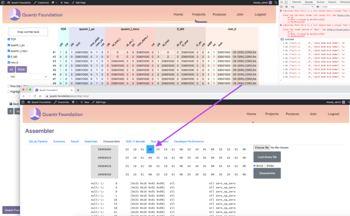This screenshot has height=216, width=350.
Task: Open the search icon in top admin bar
Action: pos(276,2)
